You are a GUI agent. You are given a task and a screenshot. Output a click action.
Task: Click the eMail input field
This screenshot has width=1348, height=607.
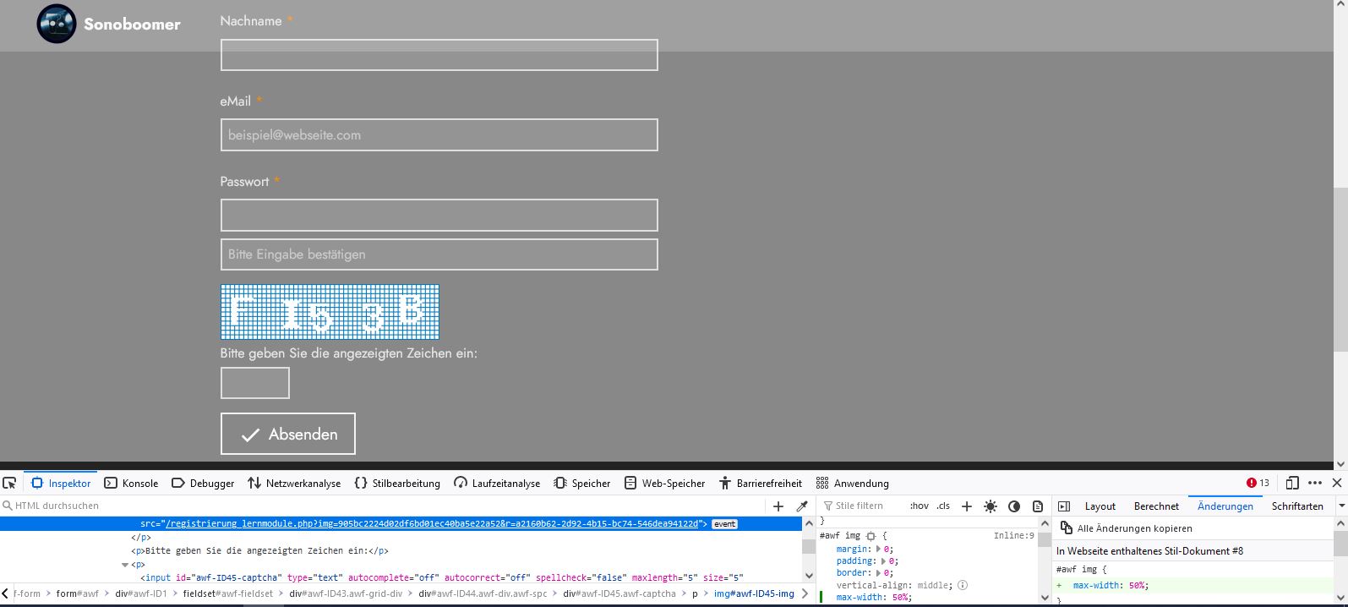point(439,135)
